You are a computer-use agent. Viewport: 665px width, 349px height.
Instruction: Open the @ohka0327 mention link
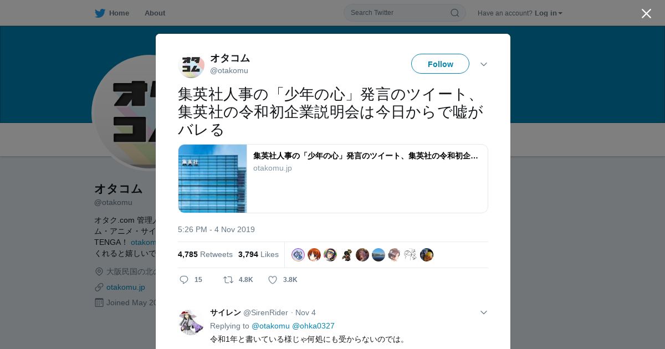tap(313, 326)
